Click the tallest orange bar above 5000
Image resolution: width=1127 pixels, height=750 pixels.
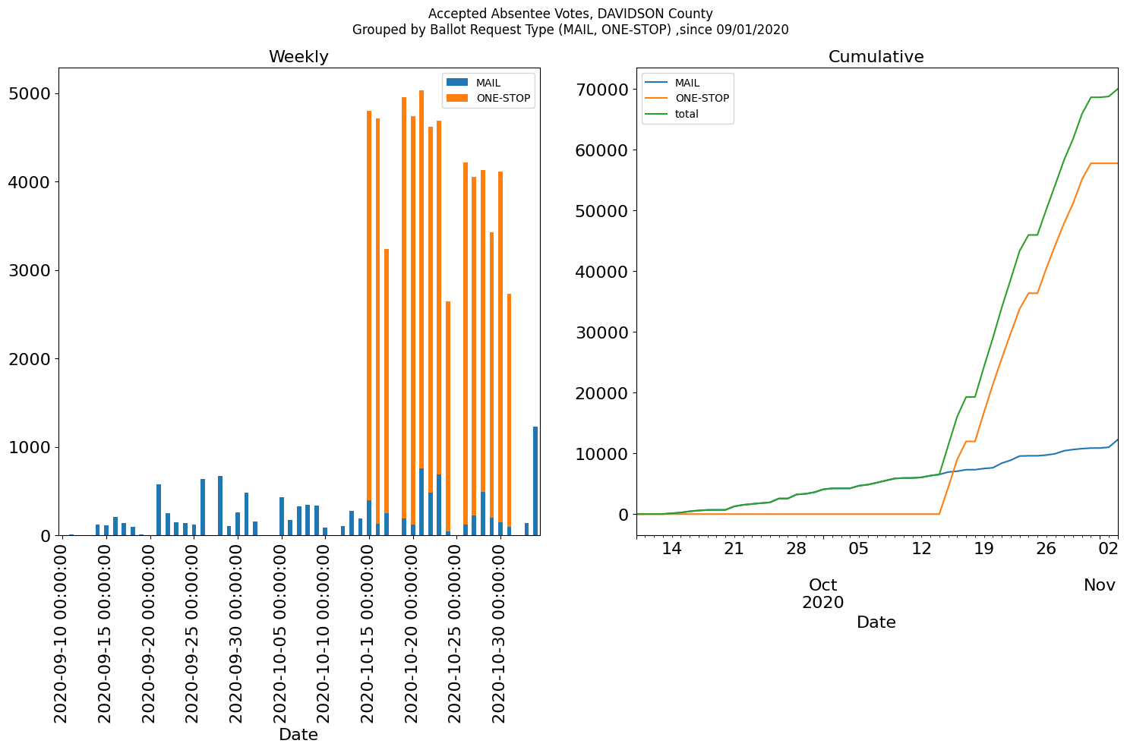point(421,279)
